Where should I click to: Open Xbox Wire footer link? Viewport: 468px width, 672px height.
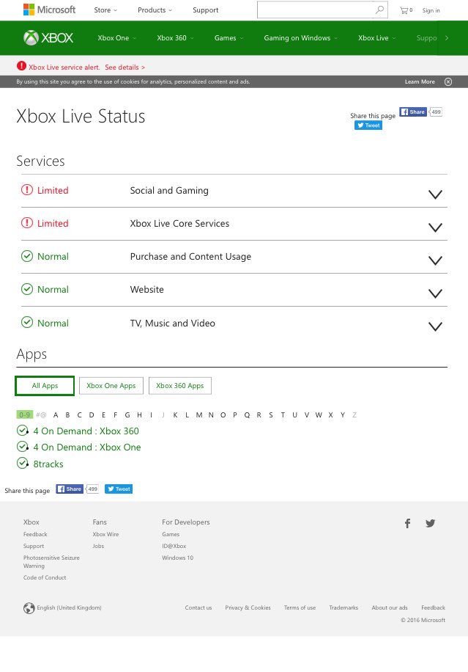105,534
